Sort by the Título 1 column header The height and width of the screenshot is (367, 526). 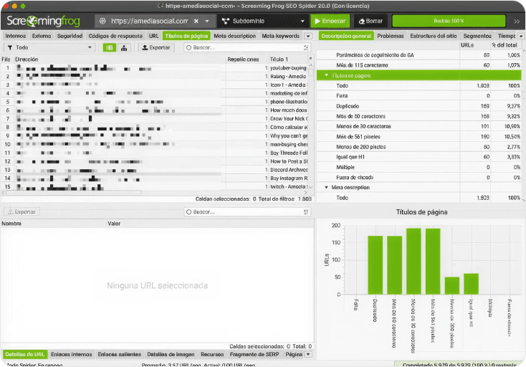pyautogui.click(x=288, y=59)
